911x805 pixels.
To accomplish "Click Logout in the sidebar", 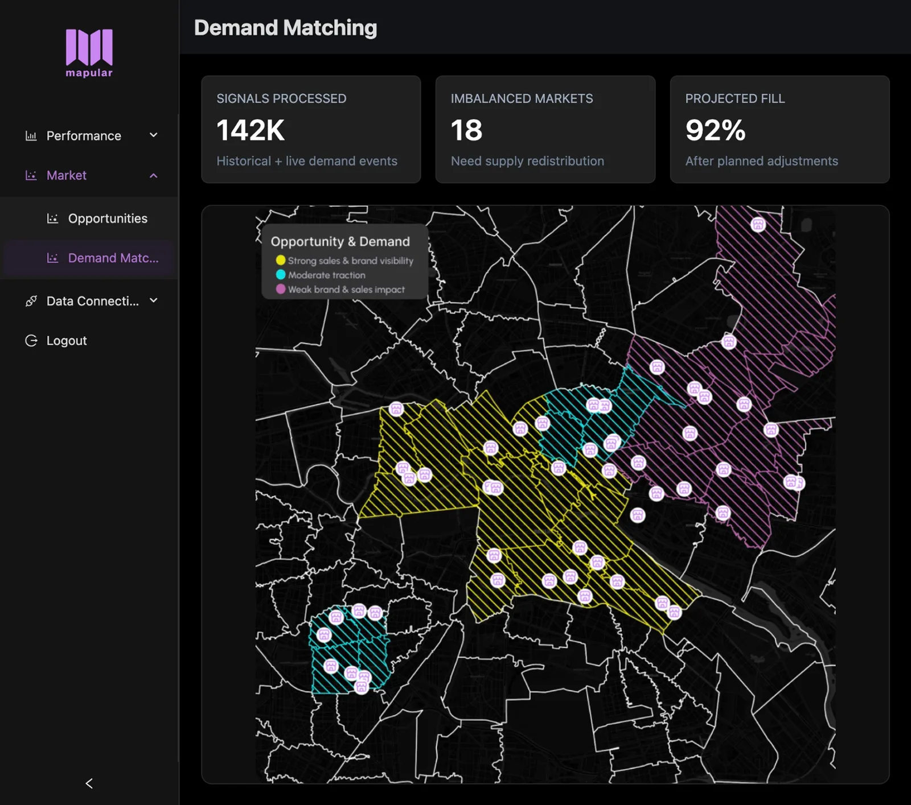I will 66,340.
